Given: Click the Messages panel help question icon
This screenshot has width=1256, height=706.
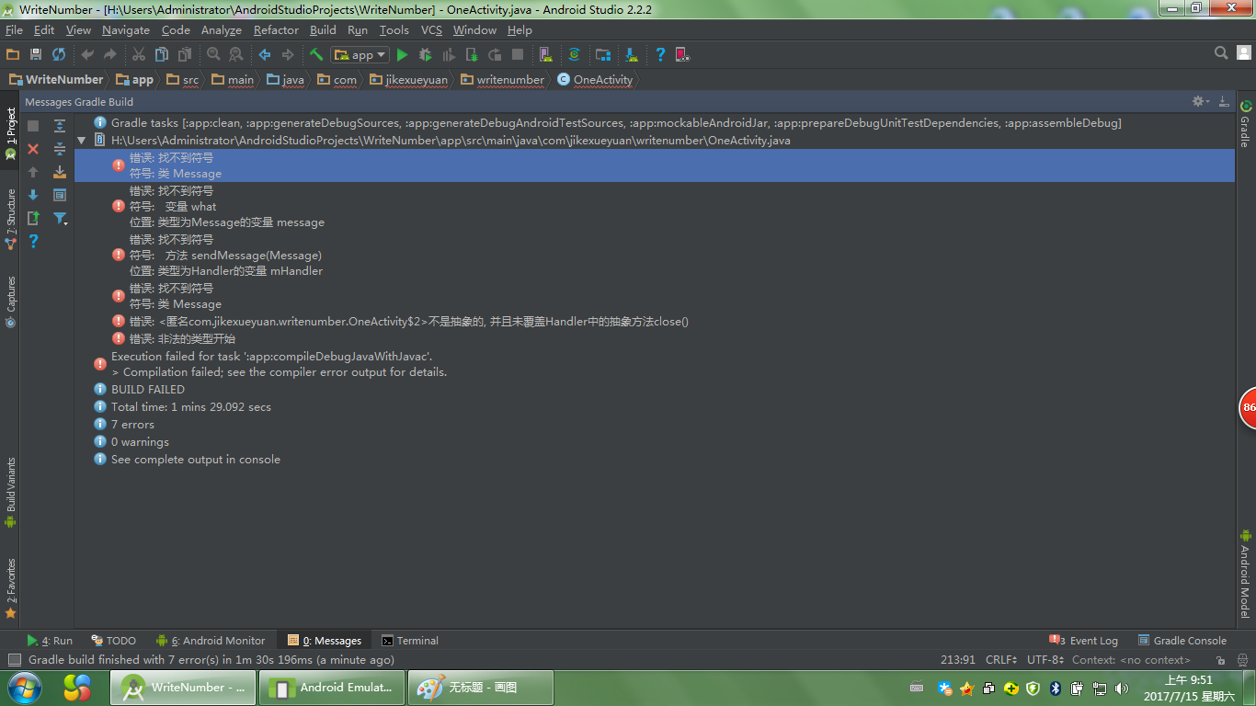Looking at the screenshot, I should tap(33, 241).
